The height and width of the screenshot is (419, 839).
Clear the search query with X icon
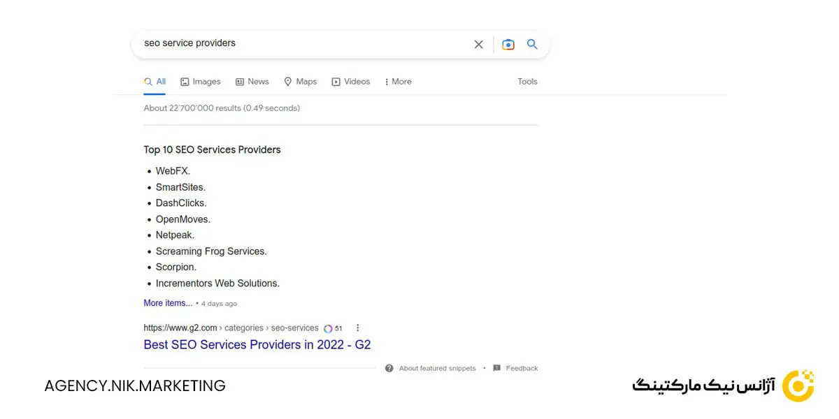pyautogui.click(x=478, y=44)
